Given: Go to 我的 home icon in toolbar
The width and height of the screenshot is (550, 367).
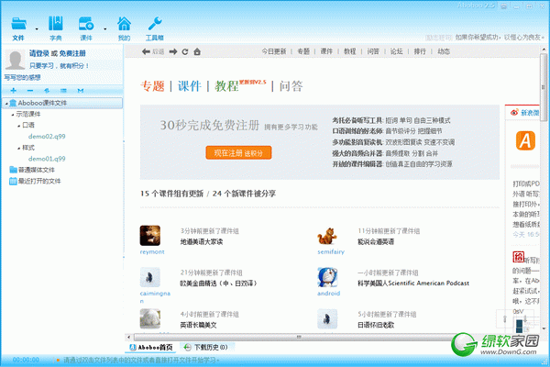Looking at the screenshot, I should point(124,24).
